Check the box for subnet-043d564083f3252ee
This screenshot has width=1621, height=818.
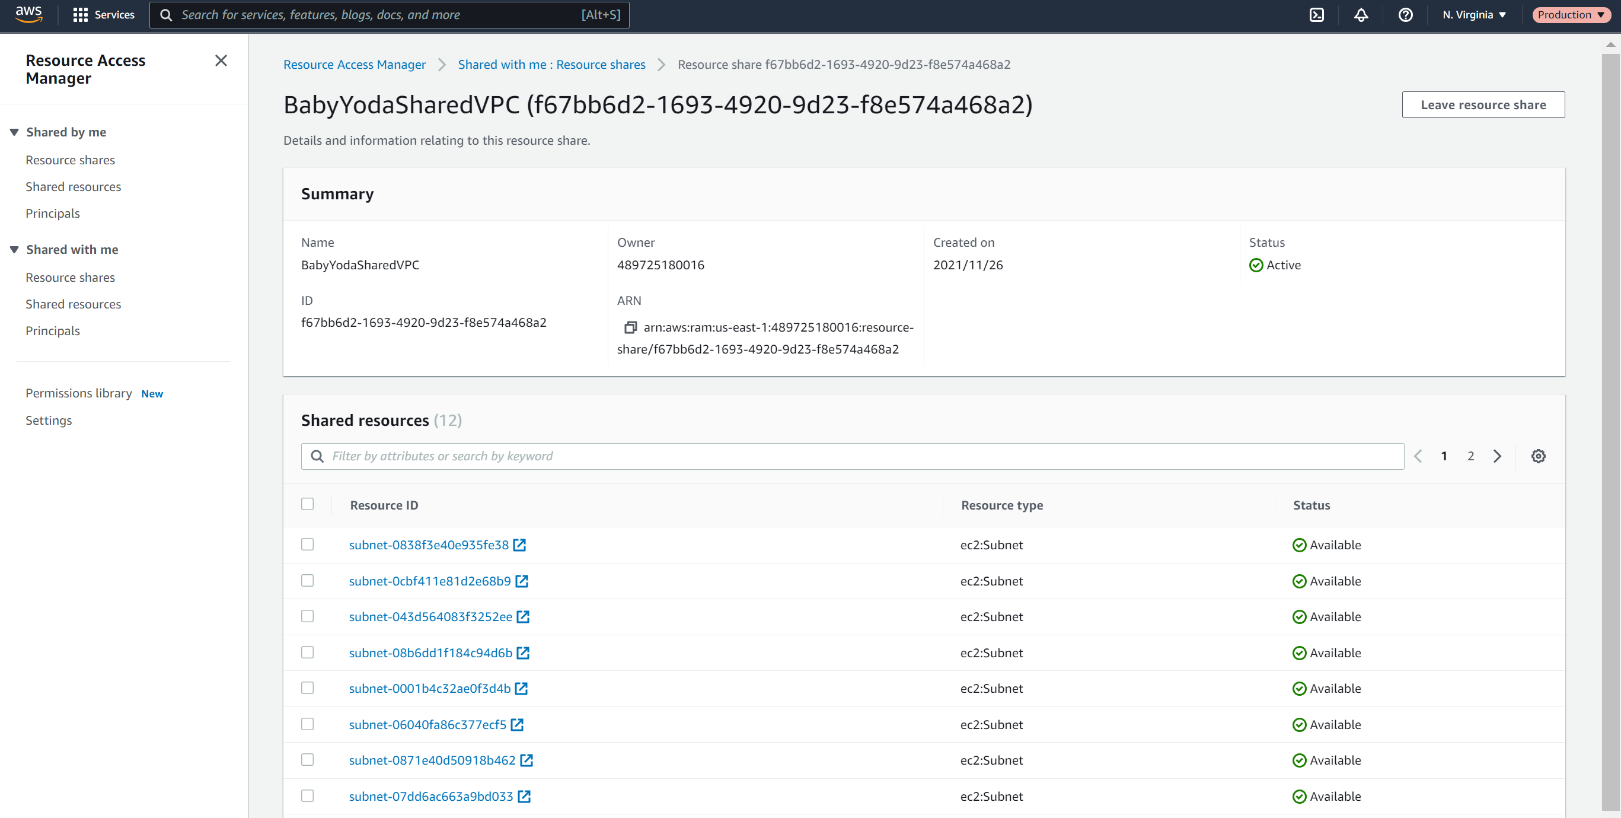[307, 616]
